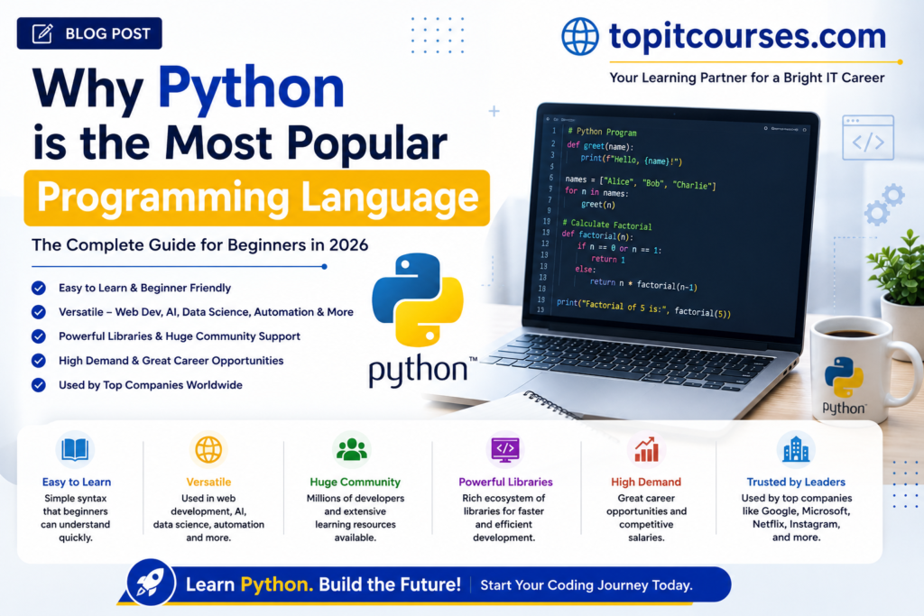Click the '# Python Program' comment line on the laptop

tap(602, 132)
